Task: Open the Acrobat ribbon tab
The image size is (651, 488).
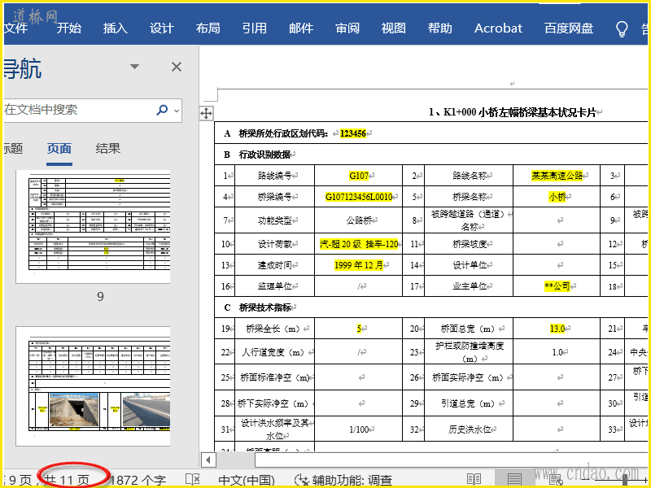Action: coord(498,28)
